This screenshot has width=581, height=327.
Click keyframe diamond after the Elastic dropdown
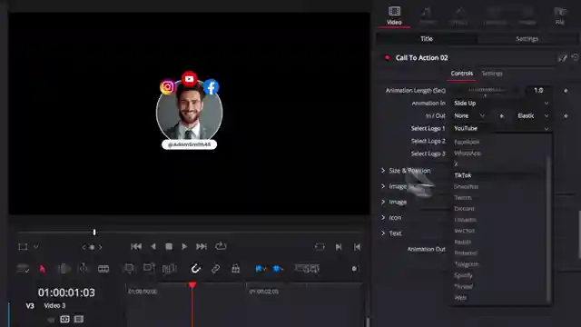(x=566, y=116)
